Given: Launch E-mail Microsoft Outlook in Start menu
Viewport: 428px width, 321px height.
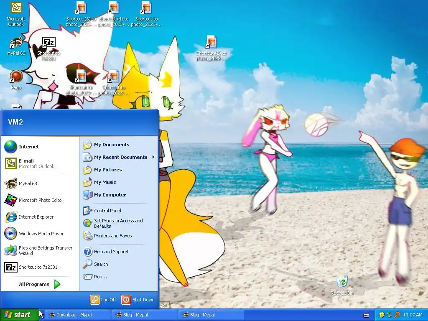Looking at the screenshot, I should click(40, 163).
